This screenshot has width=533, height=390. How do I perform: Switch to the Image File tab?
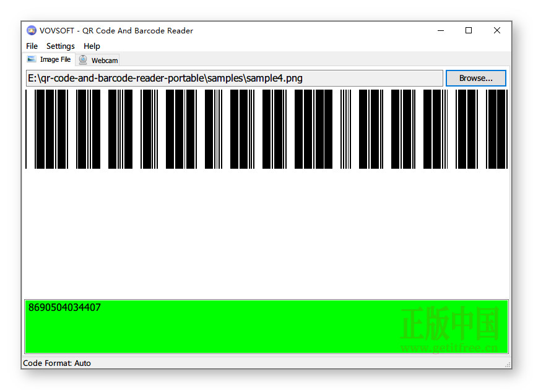(x=50, y=59)
